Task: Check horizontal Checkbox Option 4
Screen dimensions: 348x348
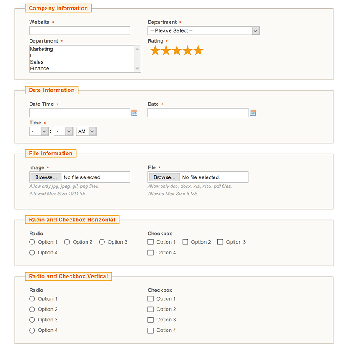Action: click(x=151, y=253)
